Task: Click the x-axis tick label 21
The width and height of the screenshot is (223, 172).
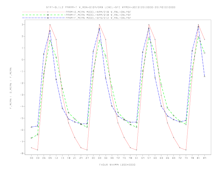Action: [x=75, y=158]
